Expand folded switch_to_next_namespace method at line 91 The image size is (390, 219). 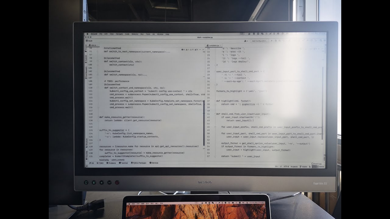coord(98,52)
